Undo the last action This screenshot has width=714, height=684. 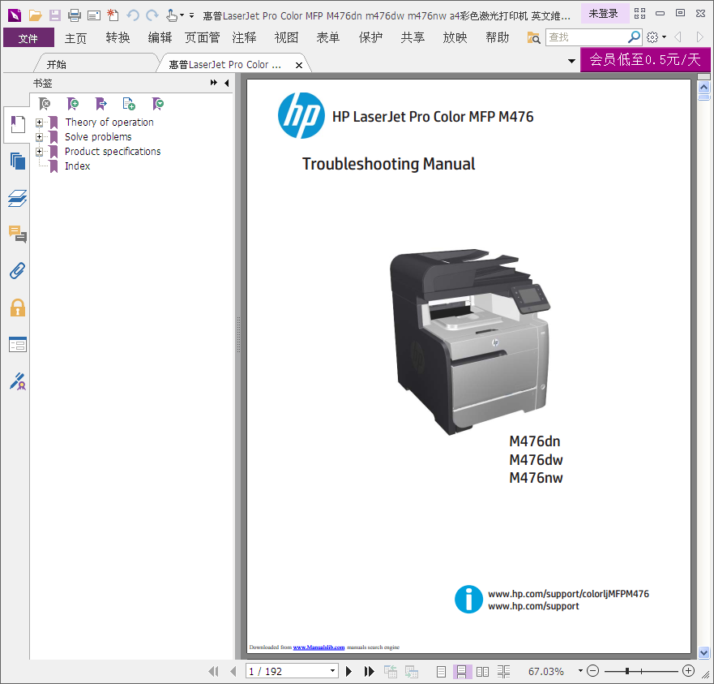pyautogui.click(x=133, y=15)
